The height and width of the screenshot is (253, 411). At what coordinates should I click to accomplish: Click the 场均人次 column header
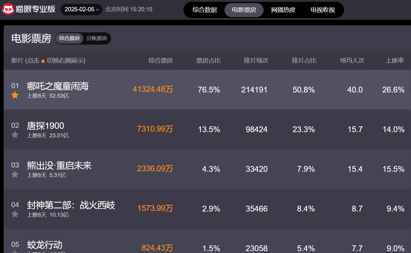352,60
